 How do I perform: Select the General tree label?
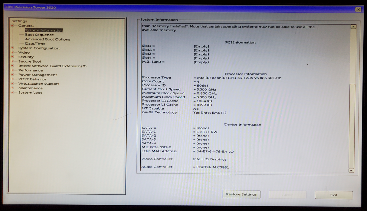[x=26, y=26]
